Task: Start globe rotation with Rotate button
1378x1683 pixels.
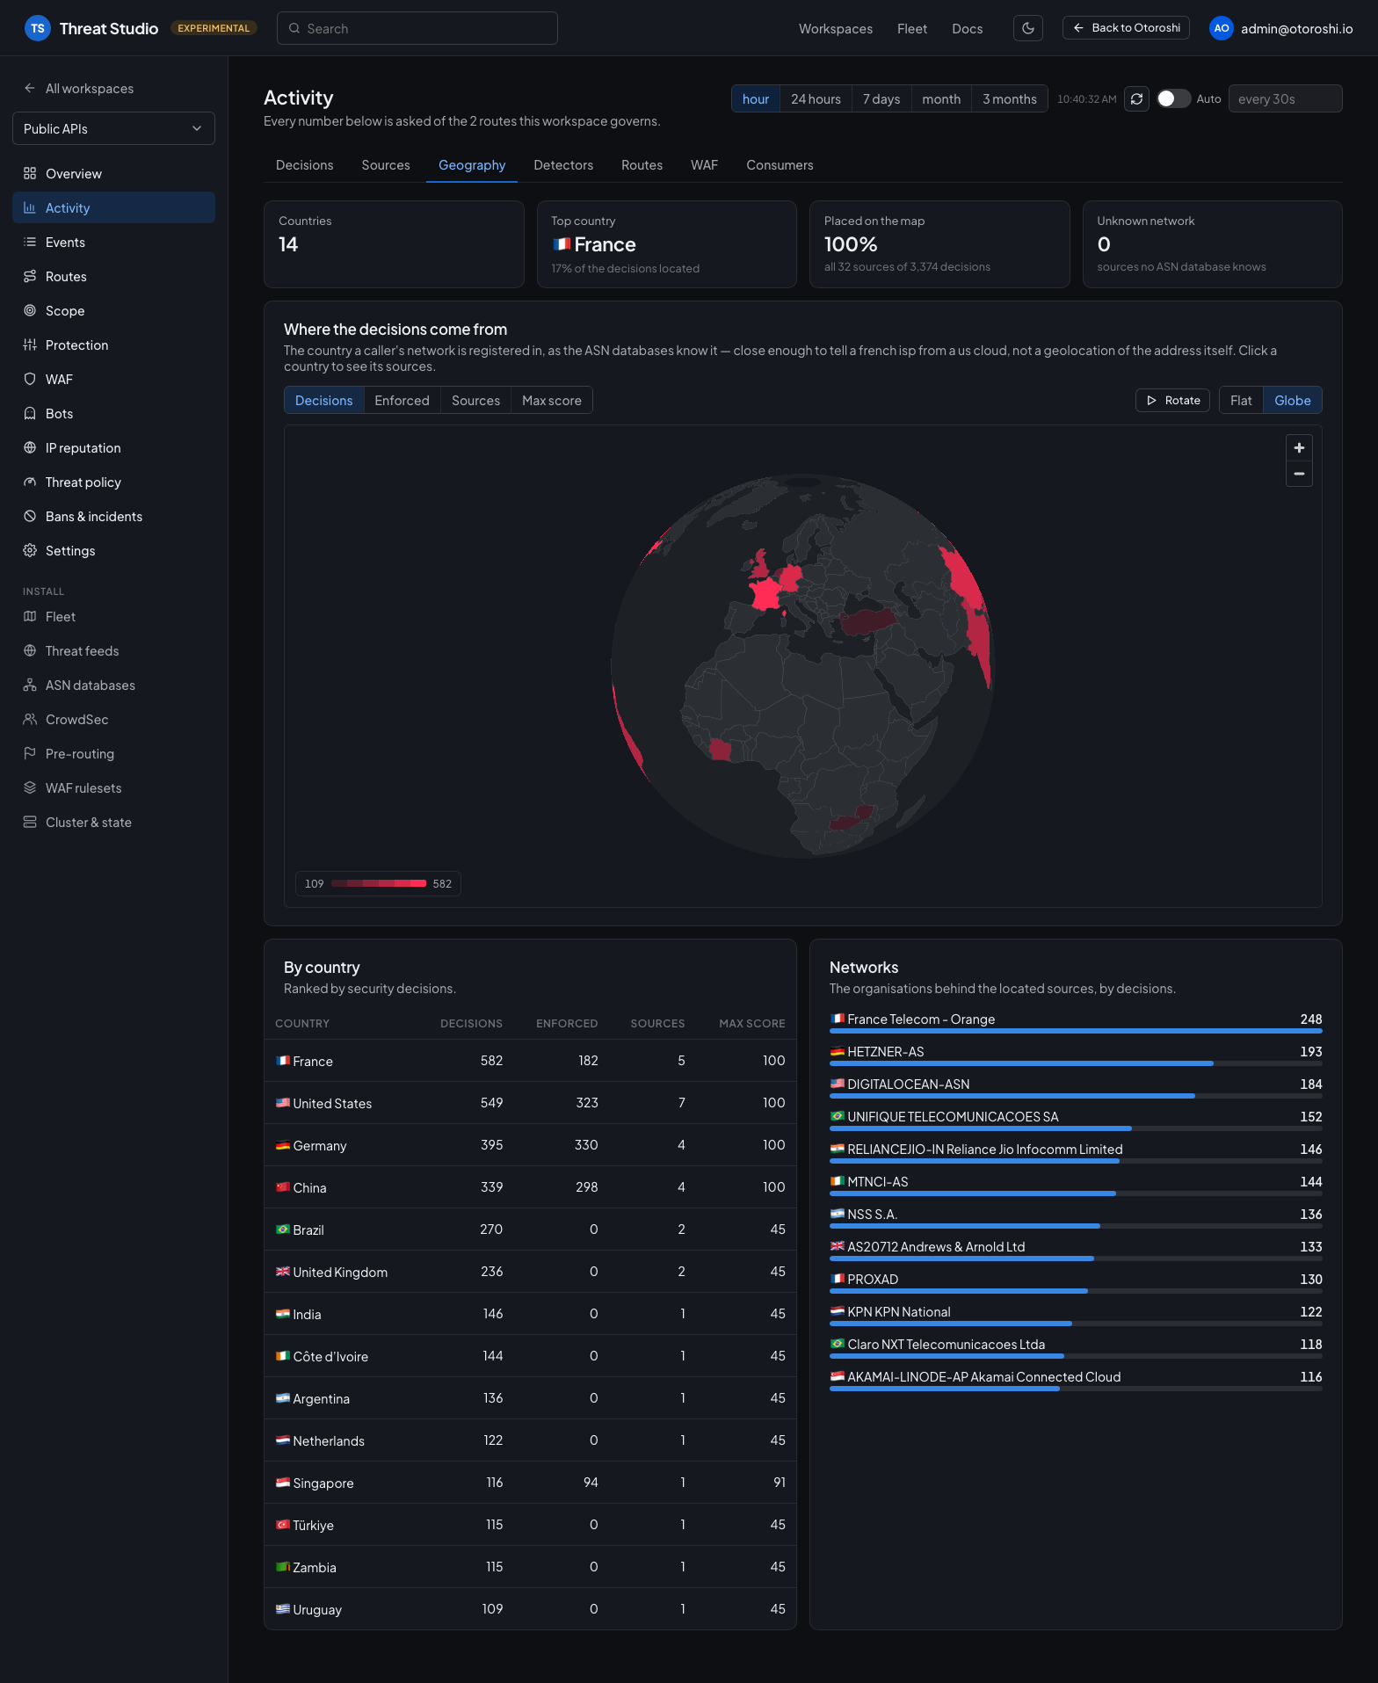Action: tap(1173, 401)
